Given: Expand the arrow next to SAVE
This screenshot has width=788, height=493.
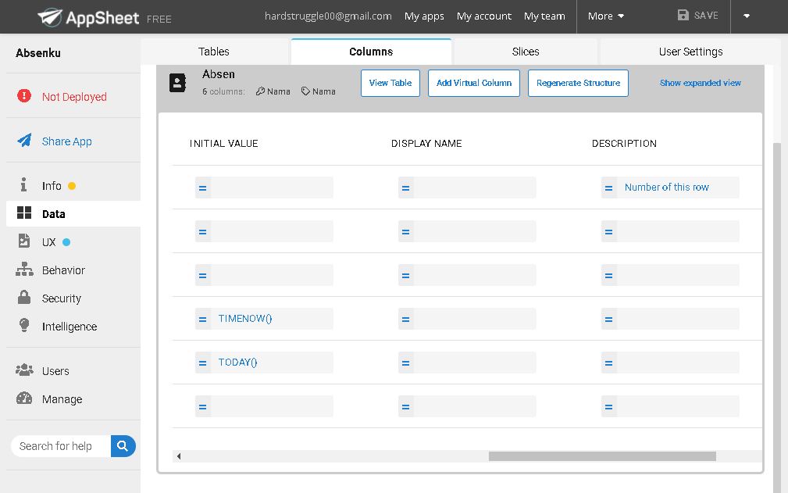Looking at the screenshot, I should click(x=746, y=15).
